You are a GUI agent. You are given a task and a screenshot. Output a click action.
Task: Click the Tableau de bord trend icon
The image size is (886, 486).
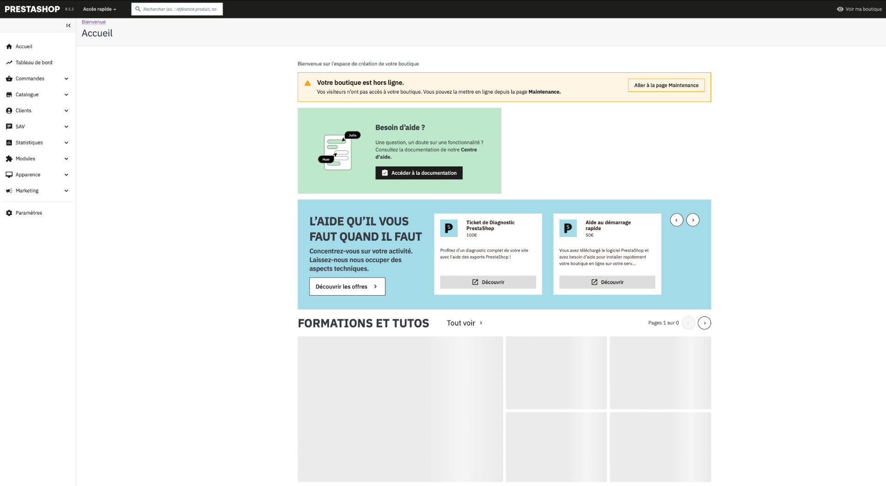[x=9, y=63]
